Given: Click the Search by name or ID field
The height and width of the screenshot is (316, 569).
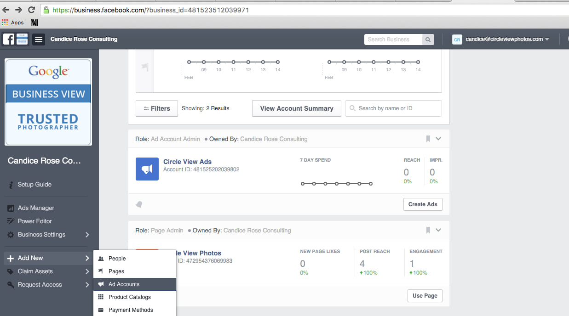Looking at the screenshot, I should [393, 108].
